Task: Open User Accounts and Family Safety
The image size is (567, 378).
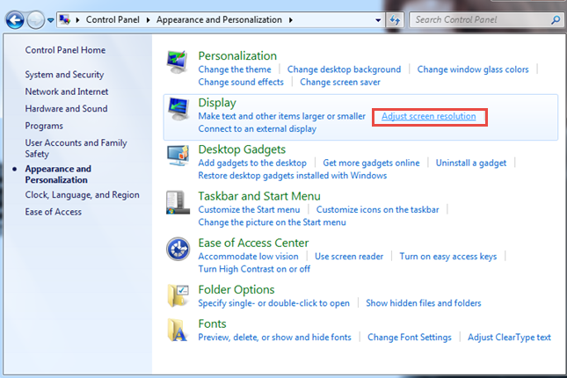Action: [76, 149]
